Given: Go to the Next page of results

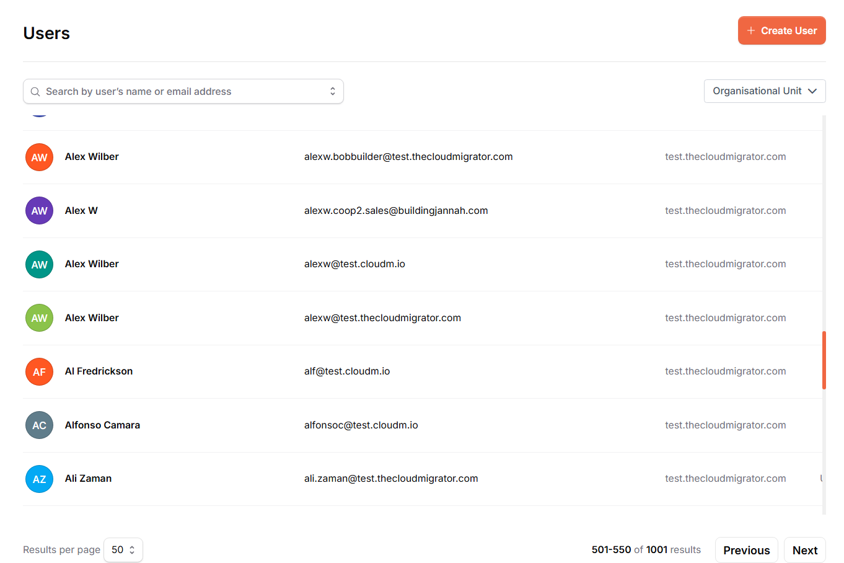Looking at the screenshot, I should click(x=804, y=550).
